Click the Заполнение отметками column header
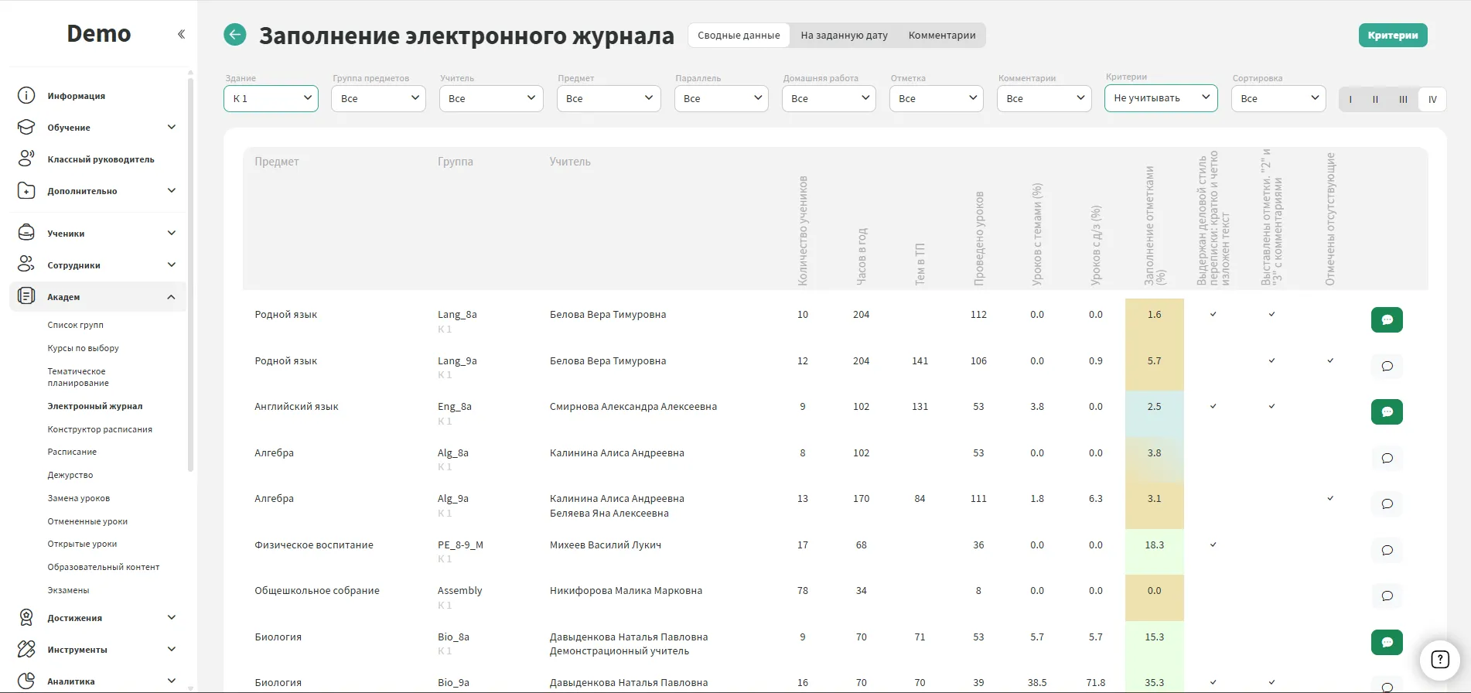The height and width of the screenshot is (693, 1471). [1154, 226]
